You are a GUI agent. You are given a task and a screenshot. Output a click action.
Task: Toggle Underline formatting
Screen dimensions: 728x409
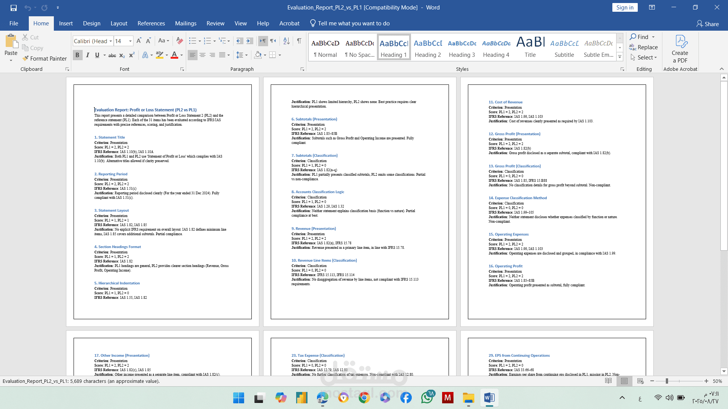(97, 55)
